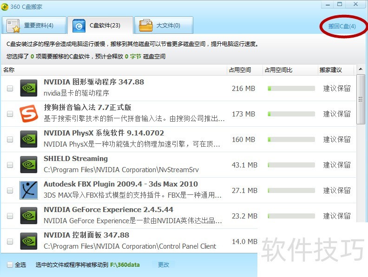Click the F:\360data destination path

(125, 265)
